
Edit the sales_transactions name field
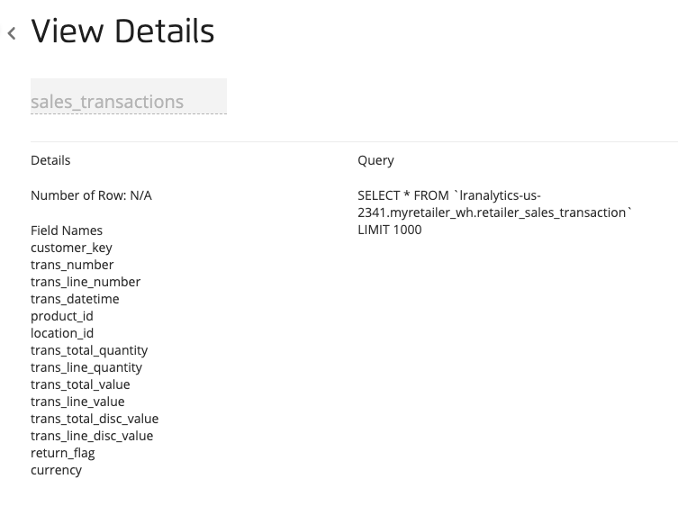[129, 96]
